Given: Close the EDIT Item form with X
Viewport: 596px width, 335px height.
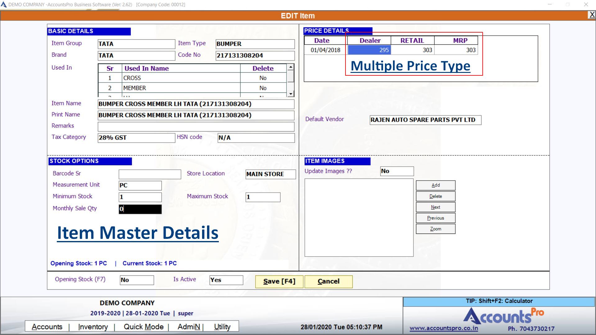Looking at the screenshot, I should click(x=592, y=15).
